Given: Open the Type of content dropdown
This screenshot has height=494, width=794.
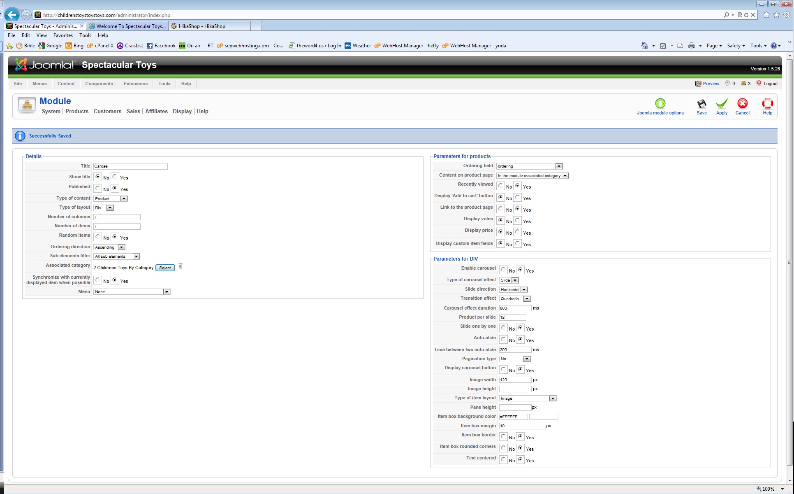Looking at the screenshot, I should 124,199.
